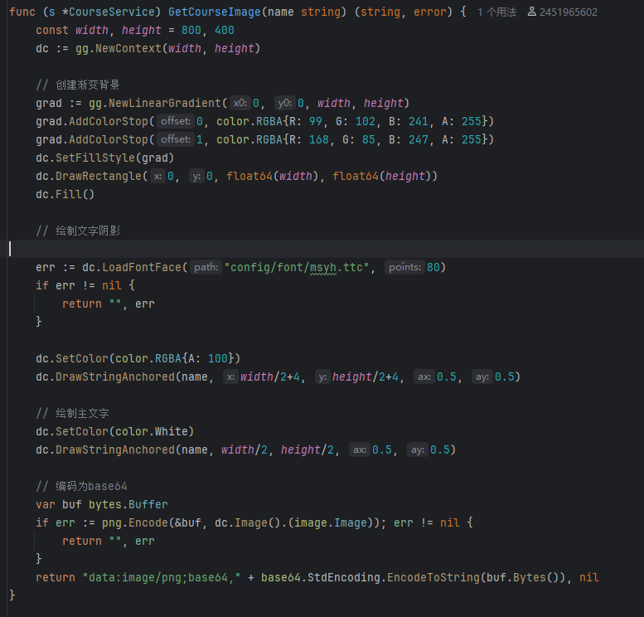This screenshot has height=617, width=644.
Task: Click base64.StdEncoding in the return statement
Action: (321, 577)
